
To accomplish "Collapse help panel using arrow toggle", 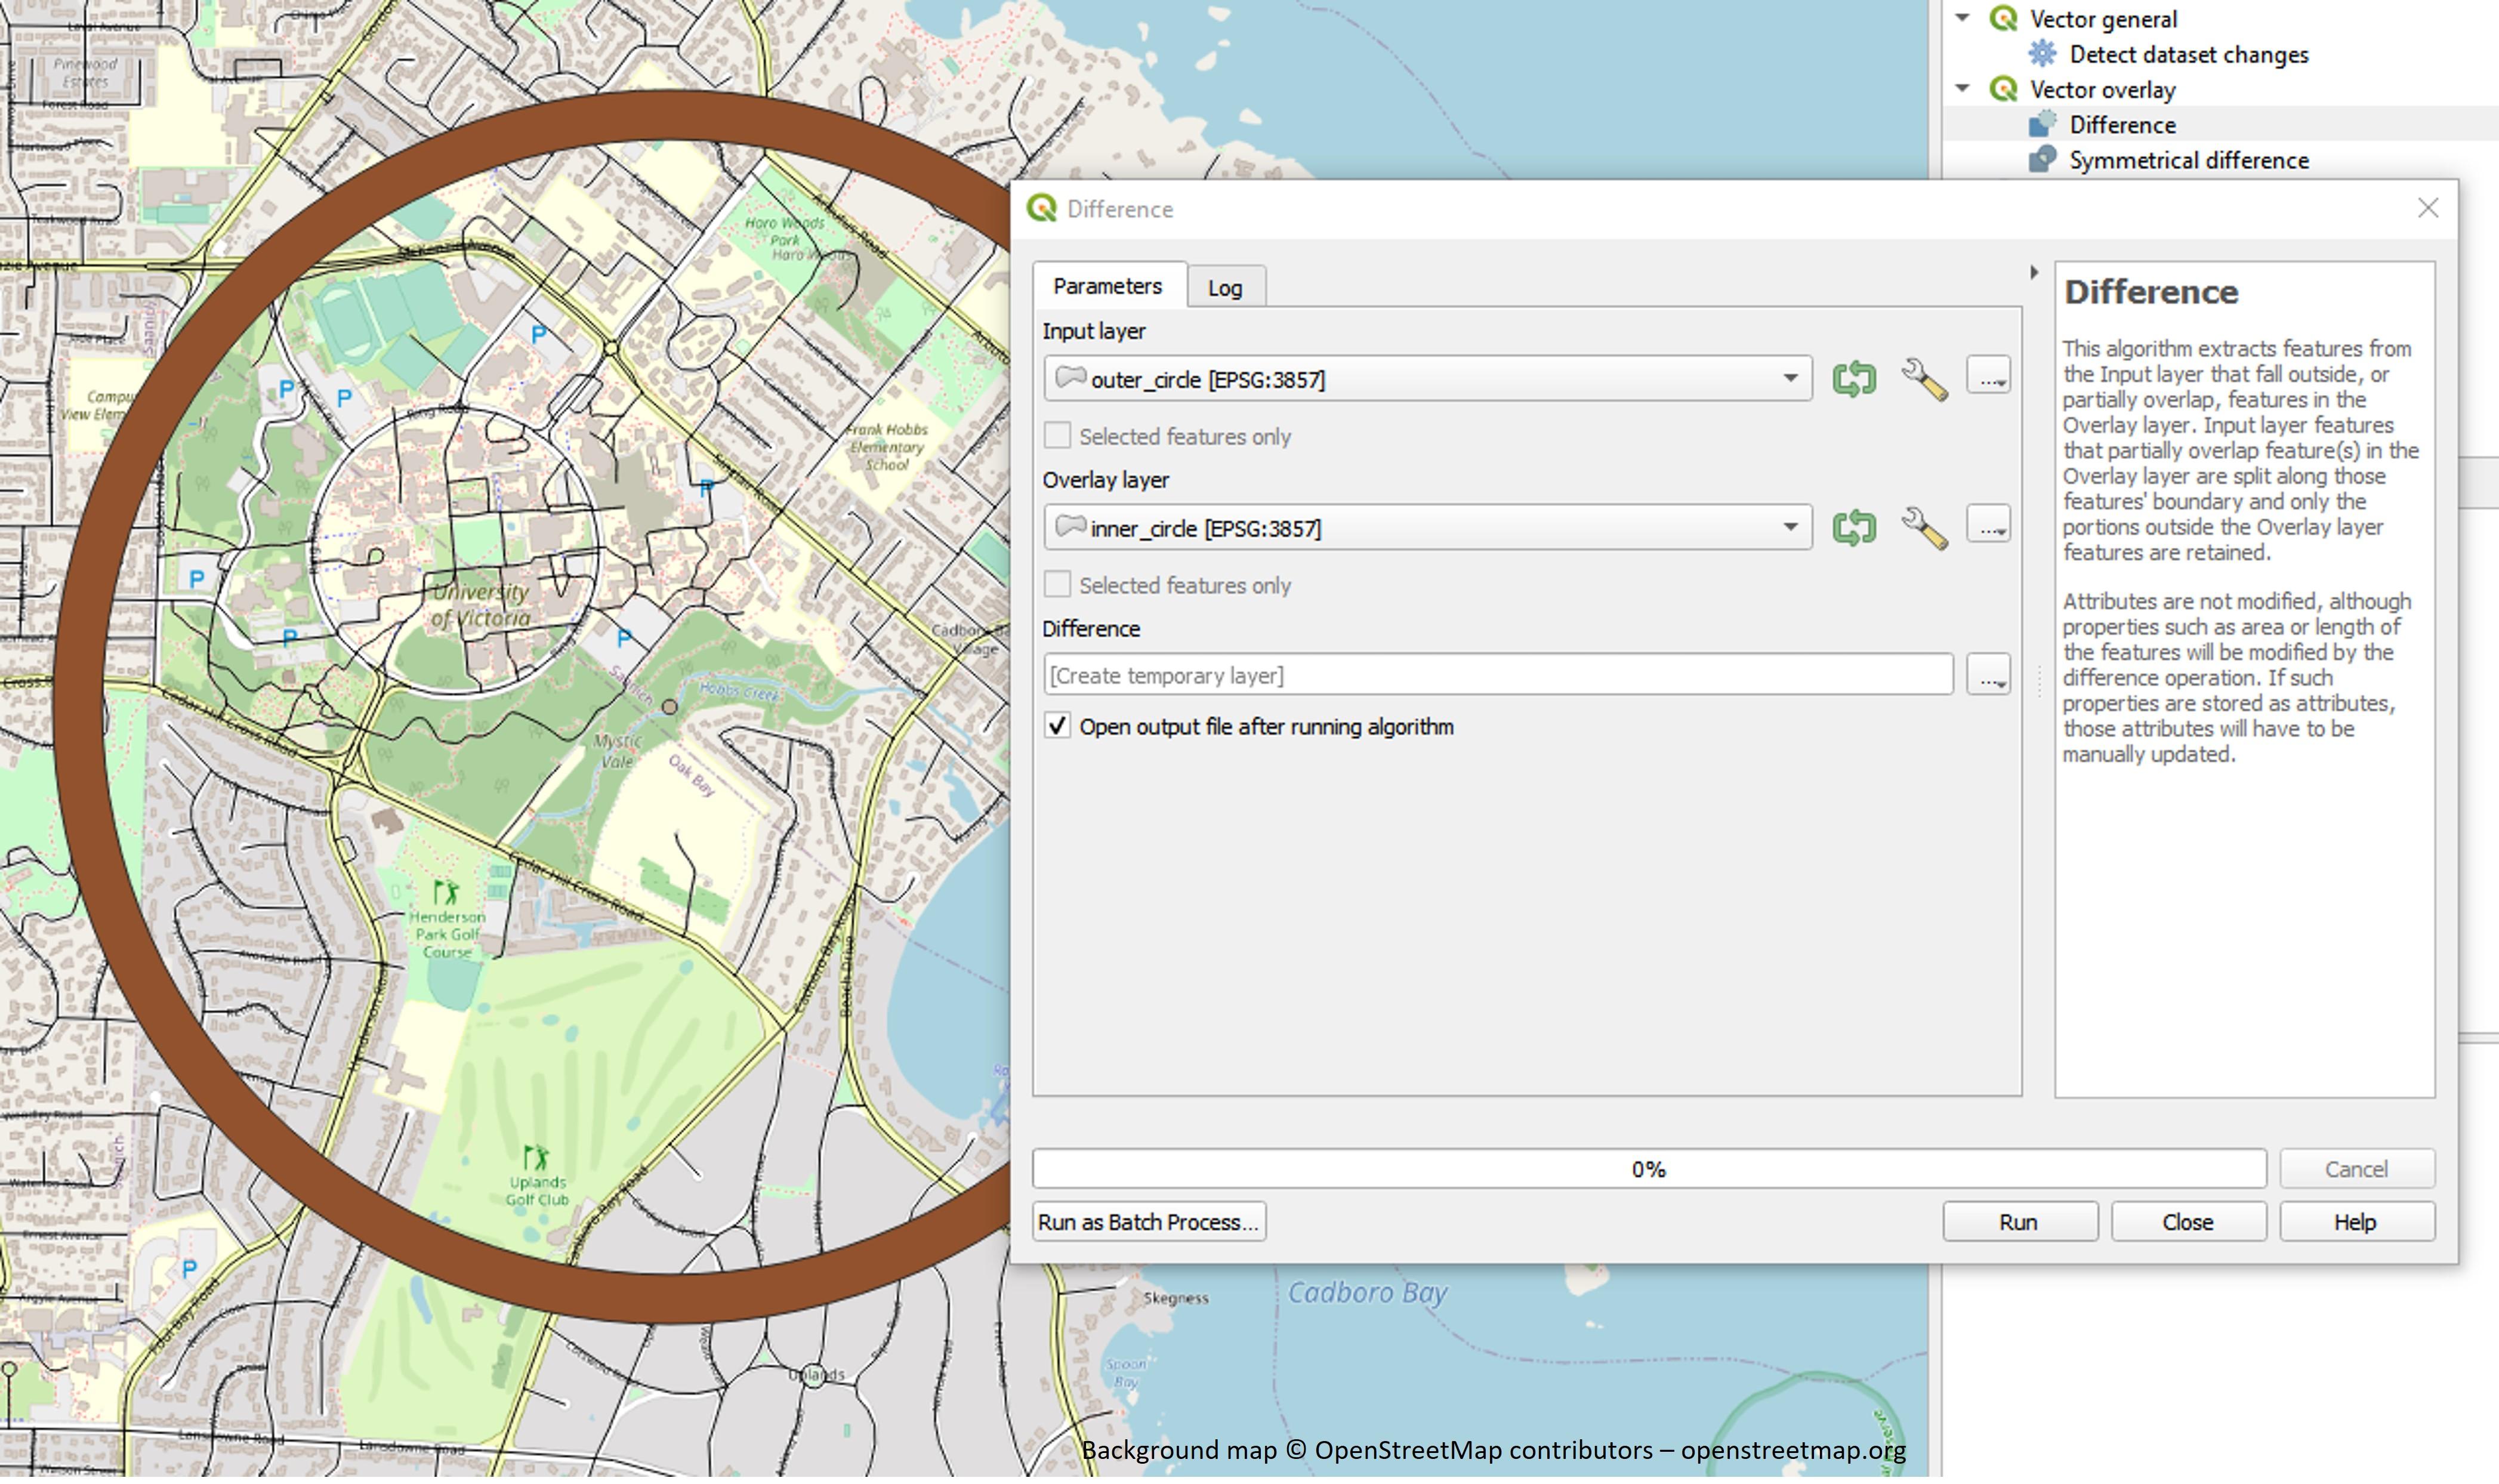I will tap(2033, 272).
